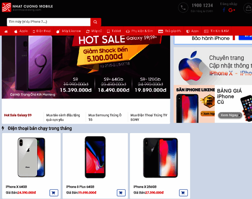Open the iPhone 8 Plus 64GB product image
The image size is (252, 199).
(x=95, y=157)
